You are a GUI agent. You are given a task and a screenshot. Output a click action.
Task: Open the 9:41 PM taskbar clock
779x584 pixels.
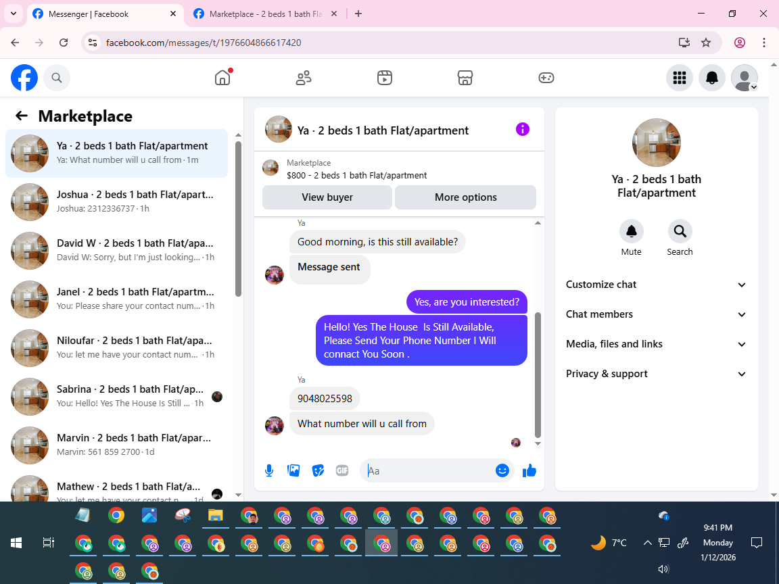pyautogui.click(x=718, y=542)
